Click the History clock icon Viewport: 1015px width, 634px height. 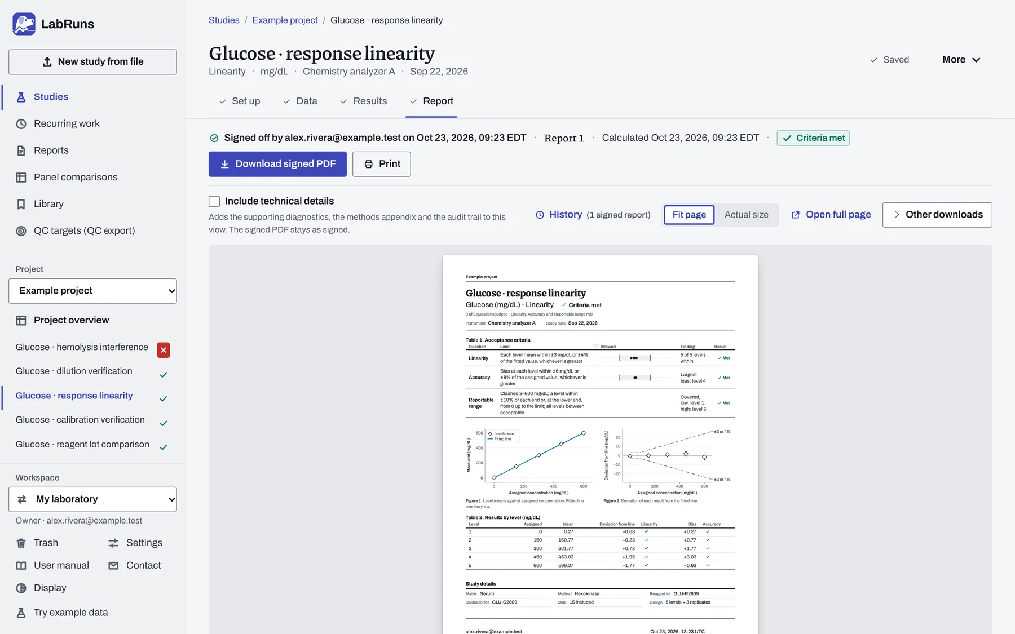(540, 215)
